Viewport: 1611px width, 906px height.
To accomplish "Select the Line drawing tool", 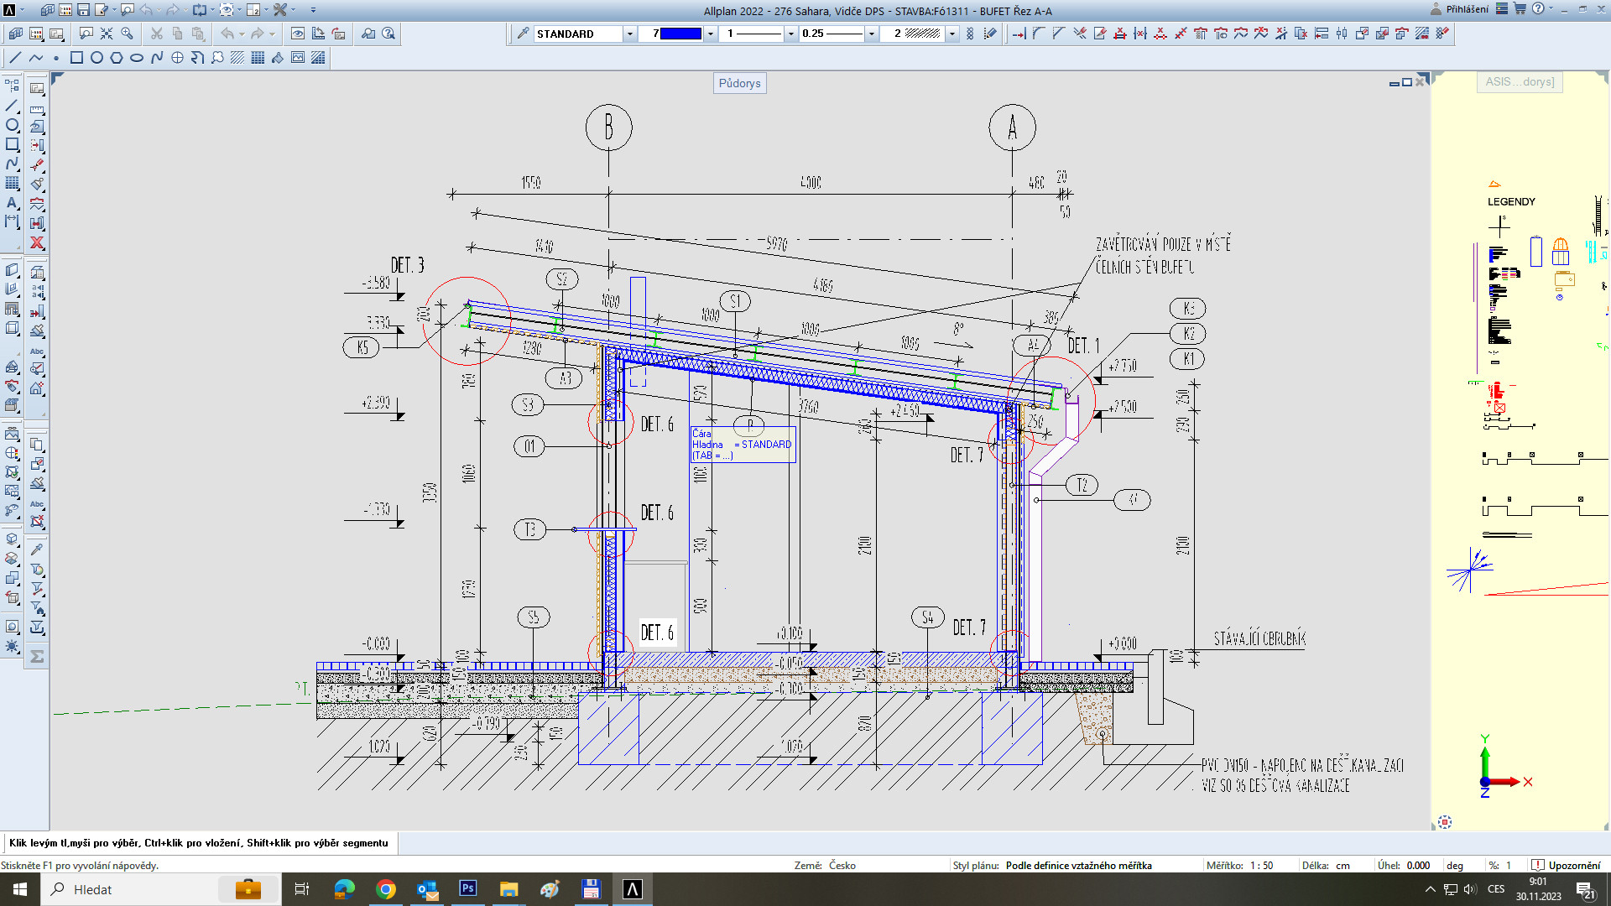I will [x=15, y=58].
